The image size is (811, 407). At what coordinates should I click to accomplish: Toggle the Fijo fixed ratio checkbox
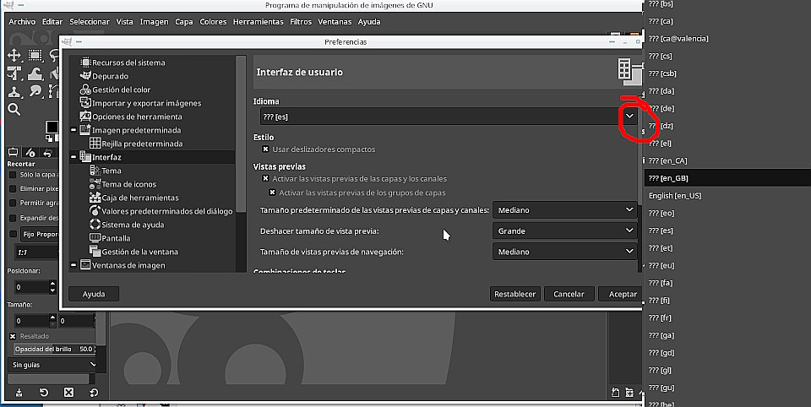pyautogui.click(x=13, y=234)
